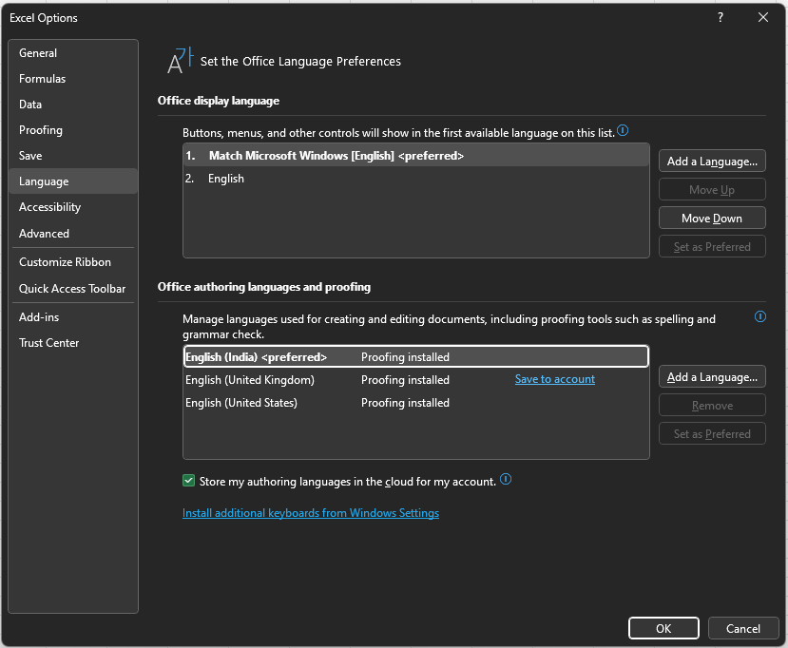788x648 pixels.
Task: Select English in display language list
Action: tap(226, 179)
